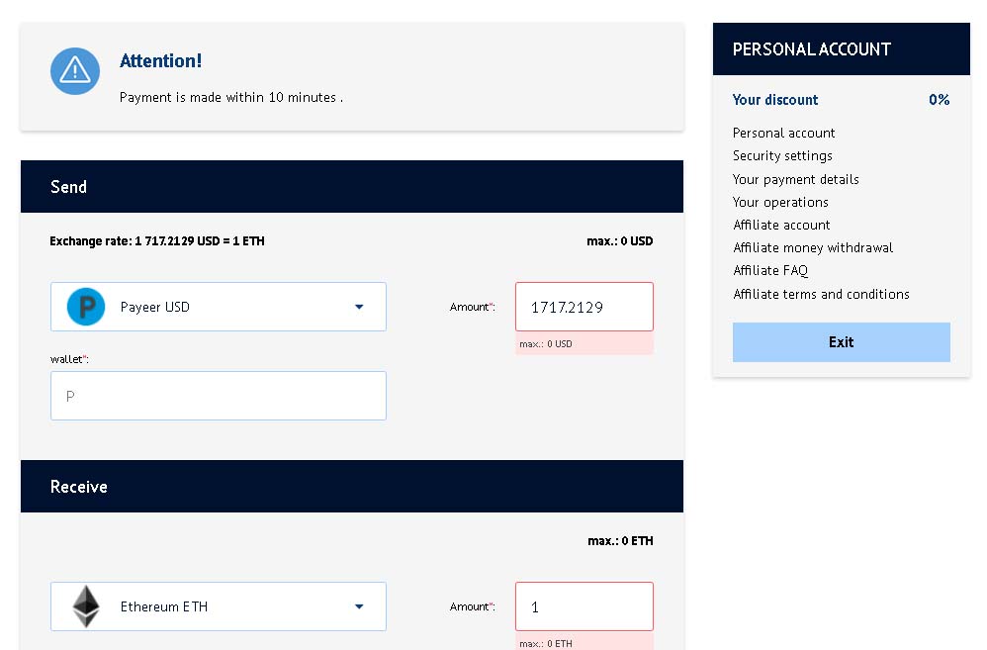Open Your payment details
Viewport: 987px width, 650px height.
coord(795,179)
